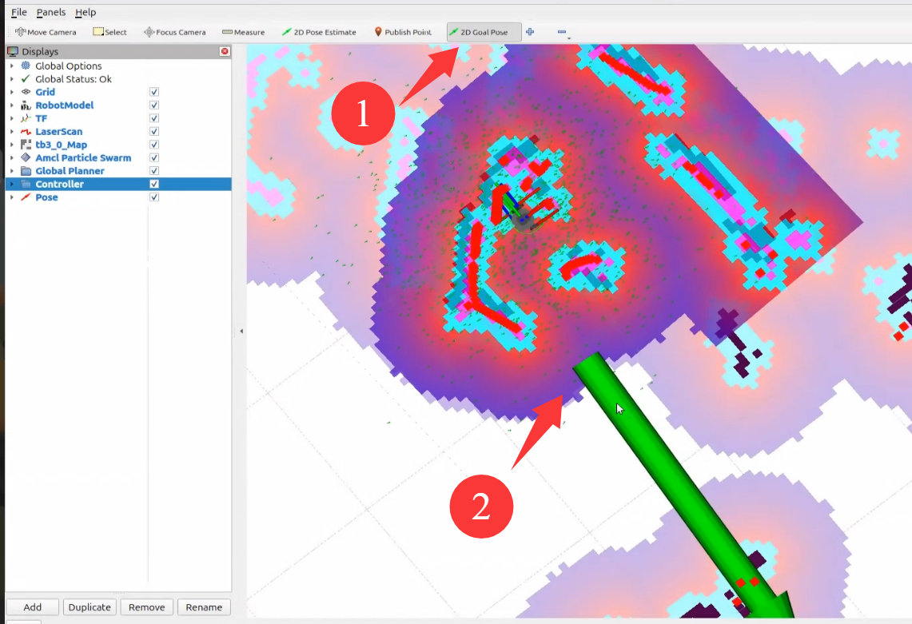
Task: Pick the Measure tool
Action: pyautogui.click(x=243, y=32)
